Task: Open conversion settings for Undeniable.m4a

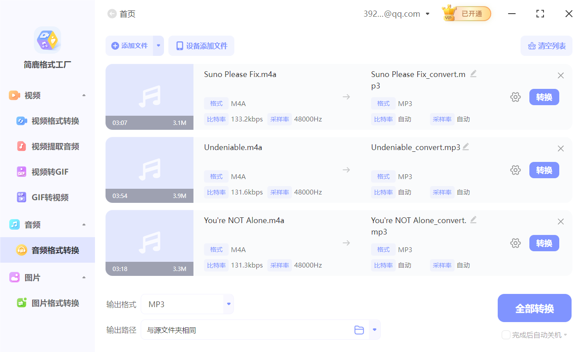Action: (515, 170)
